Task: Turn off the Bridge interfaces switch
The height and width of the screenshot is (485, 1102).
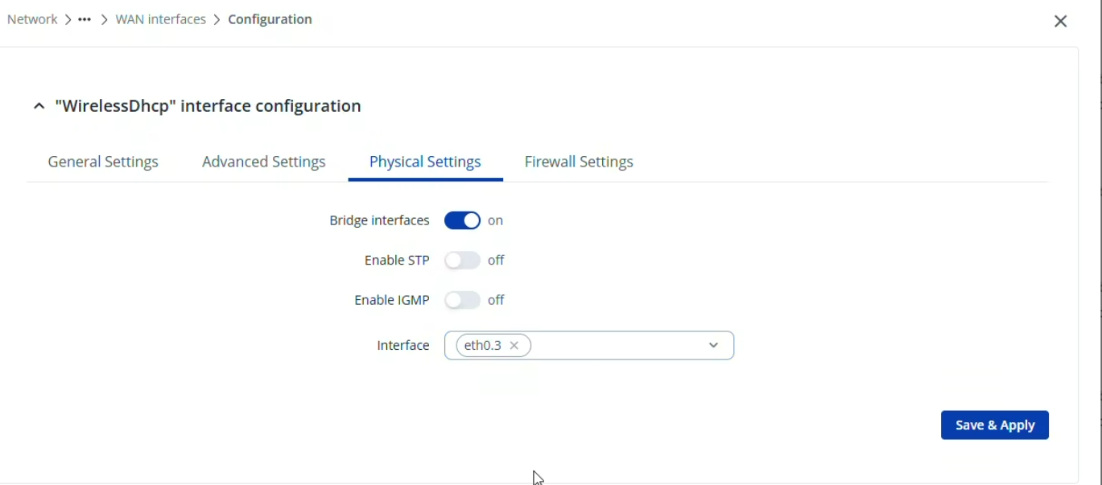Action: (x=462, y=220)
